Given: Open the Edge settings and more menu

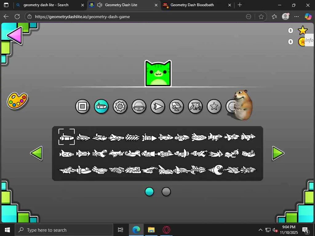Looking at the screenshot, I should 297,17.
